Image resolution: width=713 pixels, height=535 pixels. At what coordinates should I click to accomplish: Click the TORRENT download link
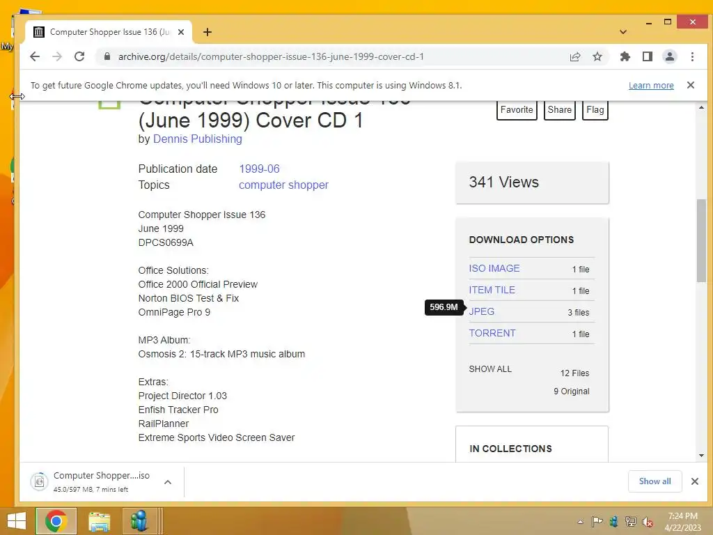point(492,333)
